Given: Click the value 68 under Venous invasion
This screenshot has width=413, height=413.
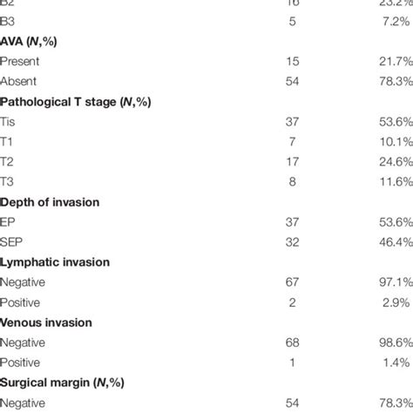Looking at the screenshot, I should click(292, 342).
